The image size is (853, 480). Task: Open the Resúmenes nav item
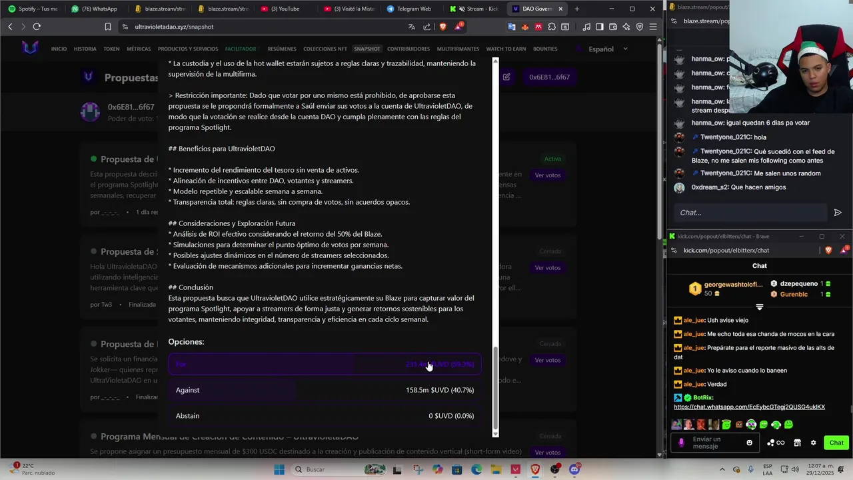(282, 49)
